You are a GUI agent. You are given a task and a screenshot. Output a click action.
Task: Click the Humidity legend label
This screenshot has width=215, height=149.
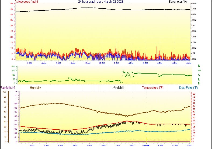tap(35, 88)
